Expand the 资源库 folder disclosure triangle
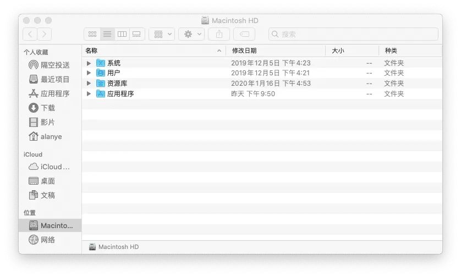This screenshot has height=277, width=461. pos(89,84)
